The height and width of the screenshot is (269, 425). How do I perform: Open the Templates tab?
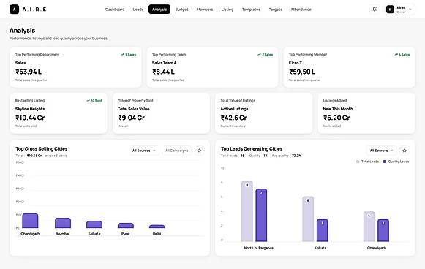click(x=251, y=10)
